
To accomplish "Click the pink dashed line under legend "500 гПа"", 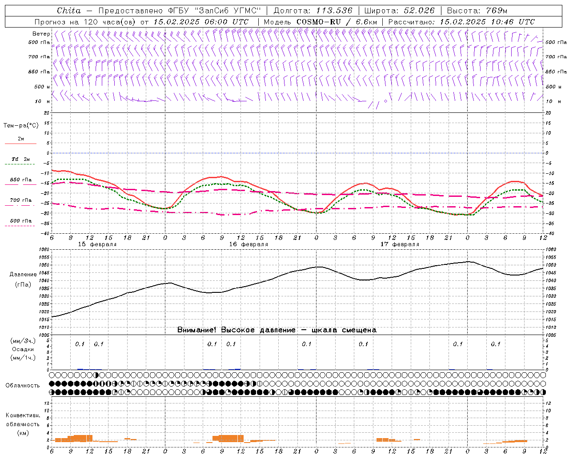I will (20, 226).
